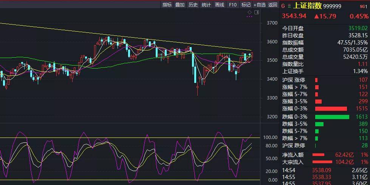Add the index via +自选 button

point(259,5)
